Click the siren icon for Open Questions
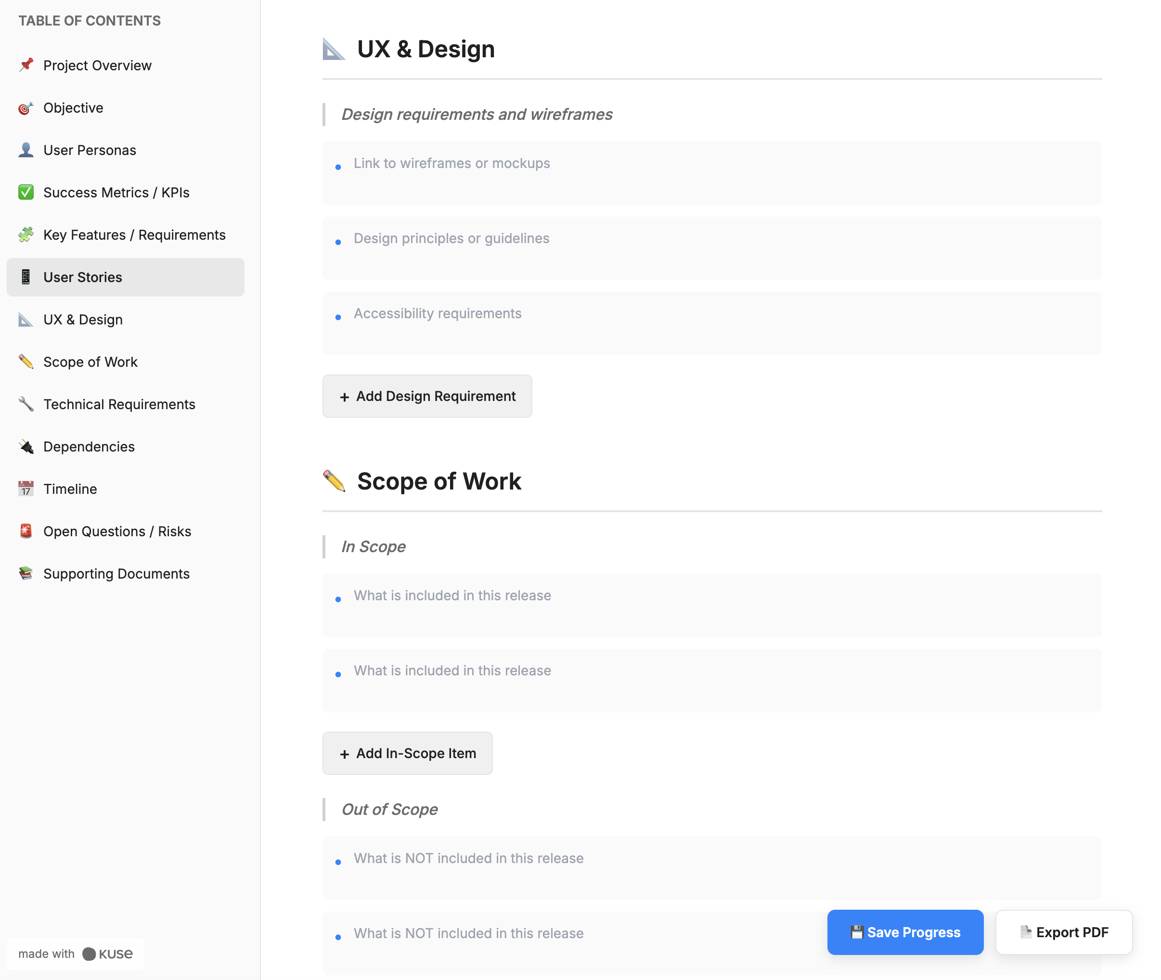The height and width of the screenshot is (980, 1161). point(26,531)
